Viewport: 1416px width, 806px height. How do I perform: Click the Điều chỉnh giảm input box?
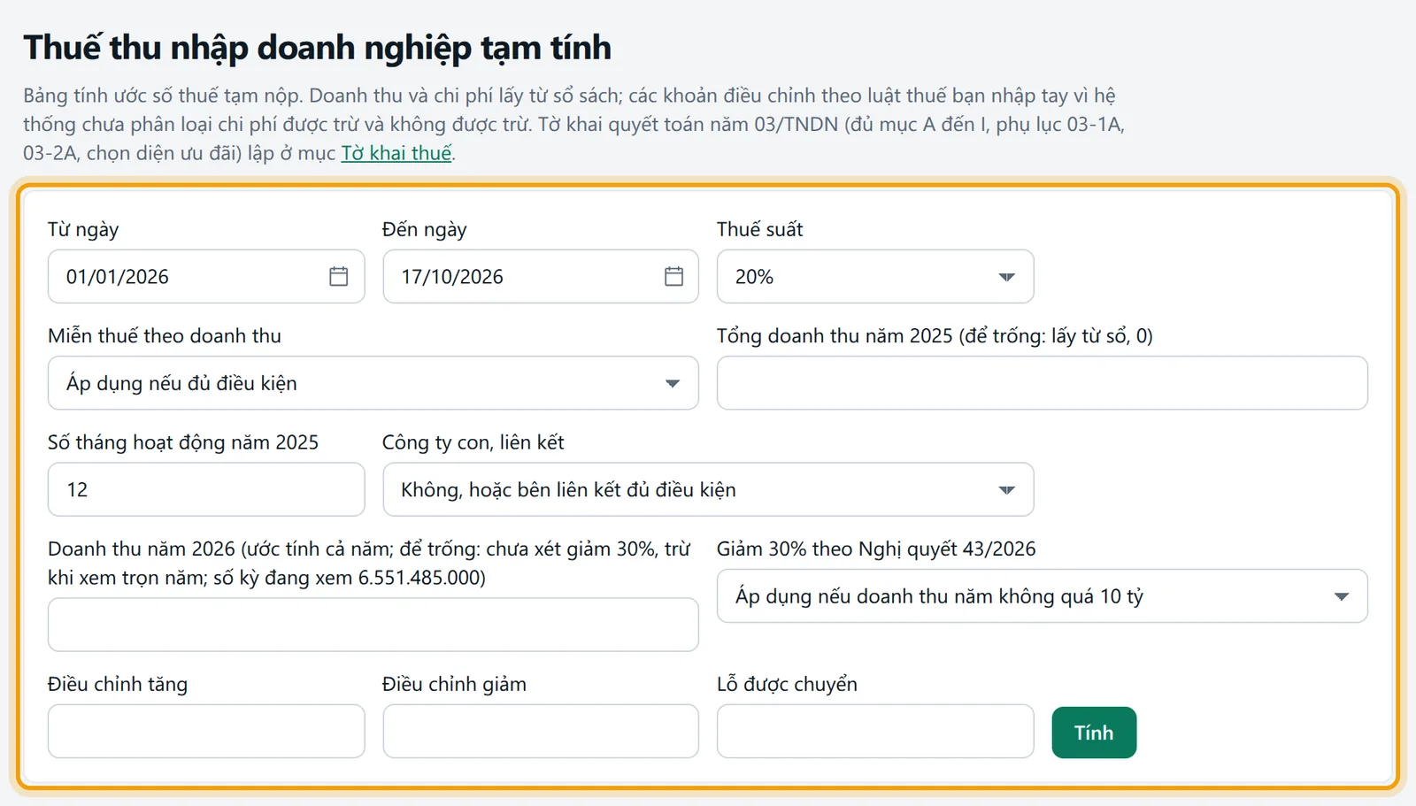tap(541, 732)
